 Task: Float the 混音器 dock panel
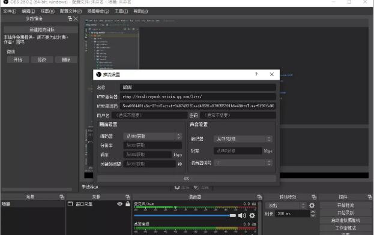point(259,197)
